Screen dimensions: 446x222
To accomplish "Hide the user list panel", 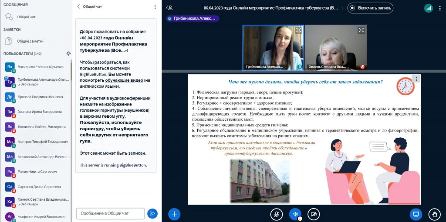I will click(x=169, y=8).
